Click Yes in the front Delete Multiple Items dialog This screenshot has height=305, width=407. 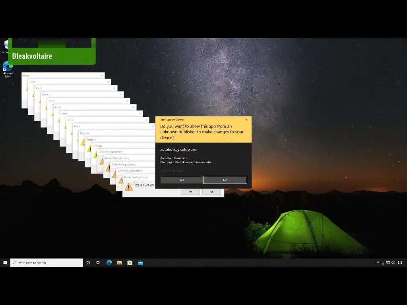[190, 192]
